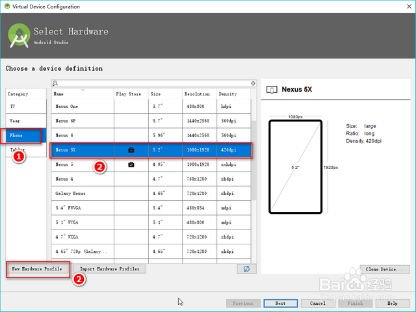This screenshot has width=416, height=312.
Task: Select the Phone category
Action: tap(26, 135)
